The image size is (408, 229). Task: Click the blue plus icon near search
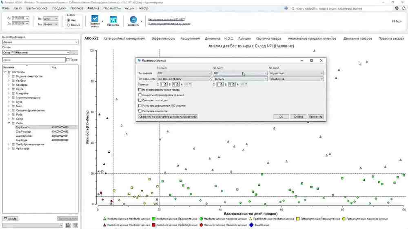coord(286,8)
